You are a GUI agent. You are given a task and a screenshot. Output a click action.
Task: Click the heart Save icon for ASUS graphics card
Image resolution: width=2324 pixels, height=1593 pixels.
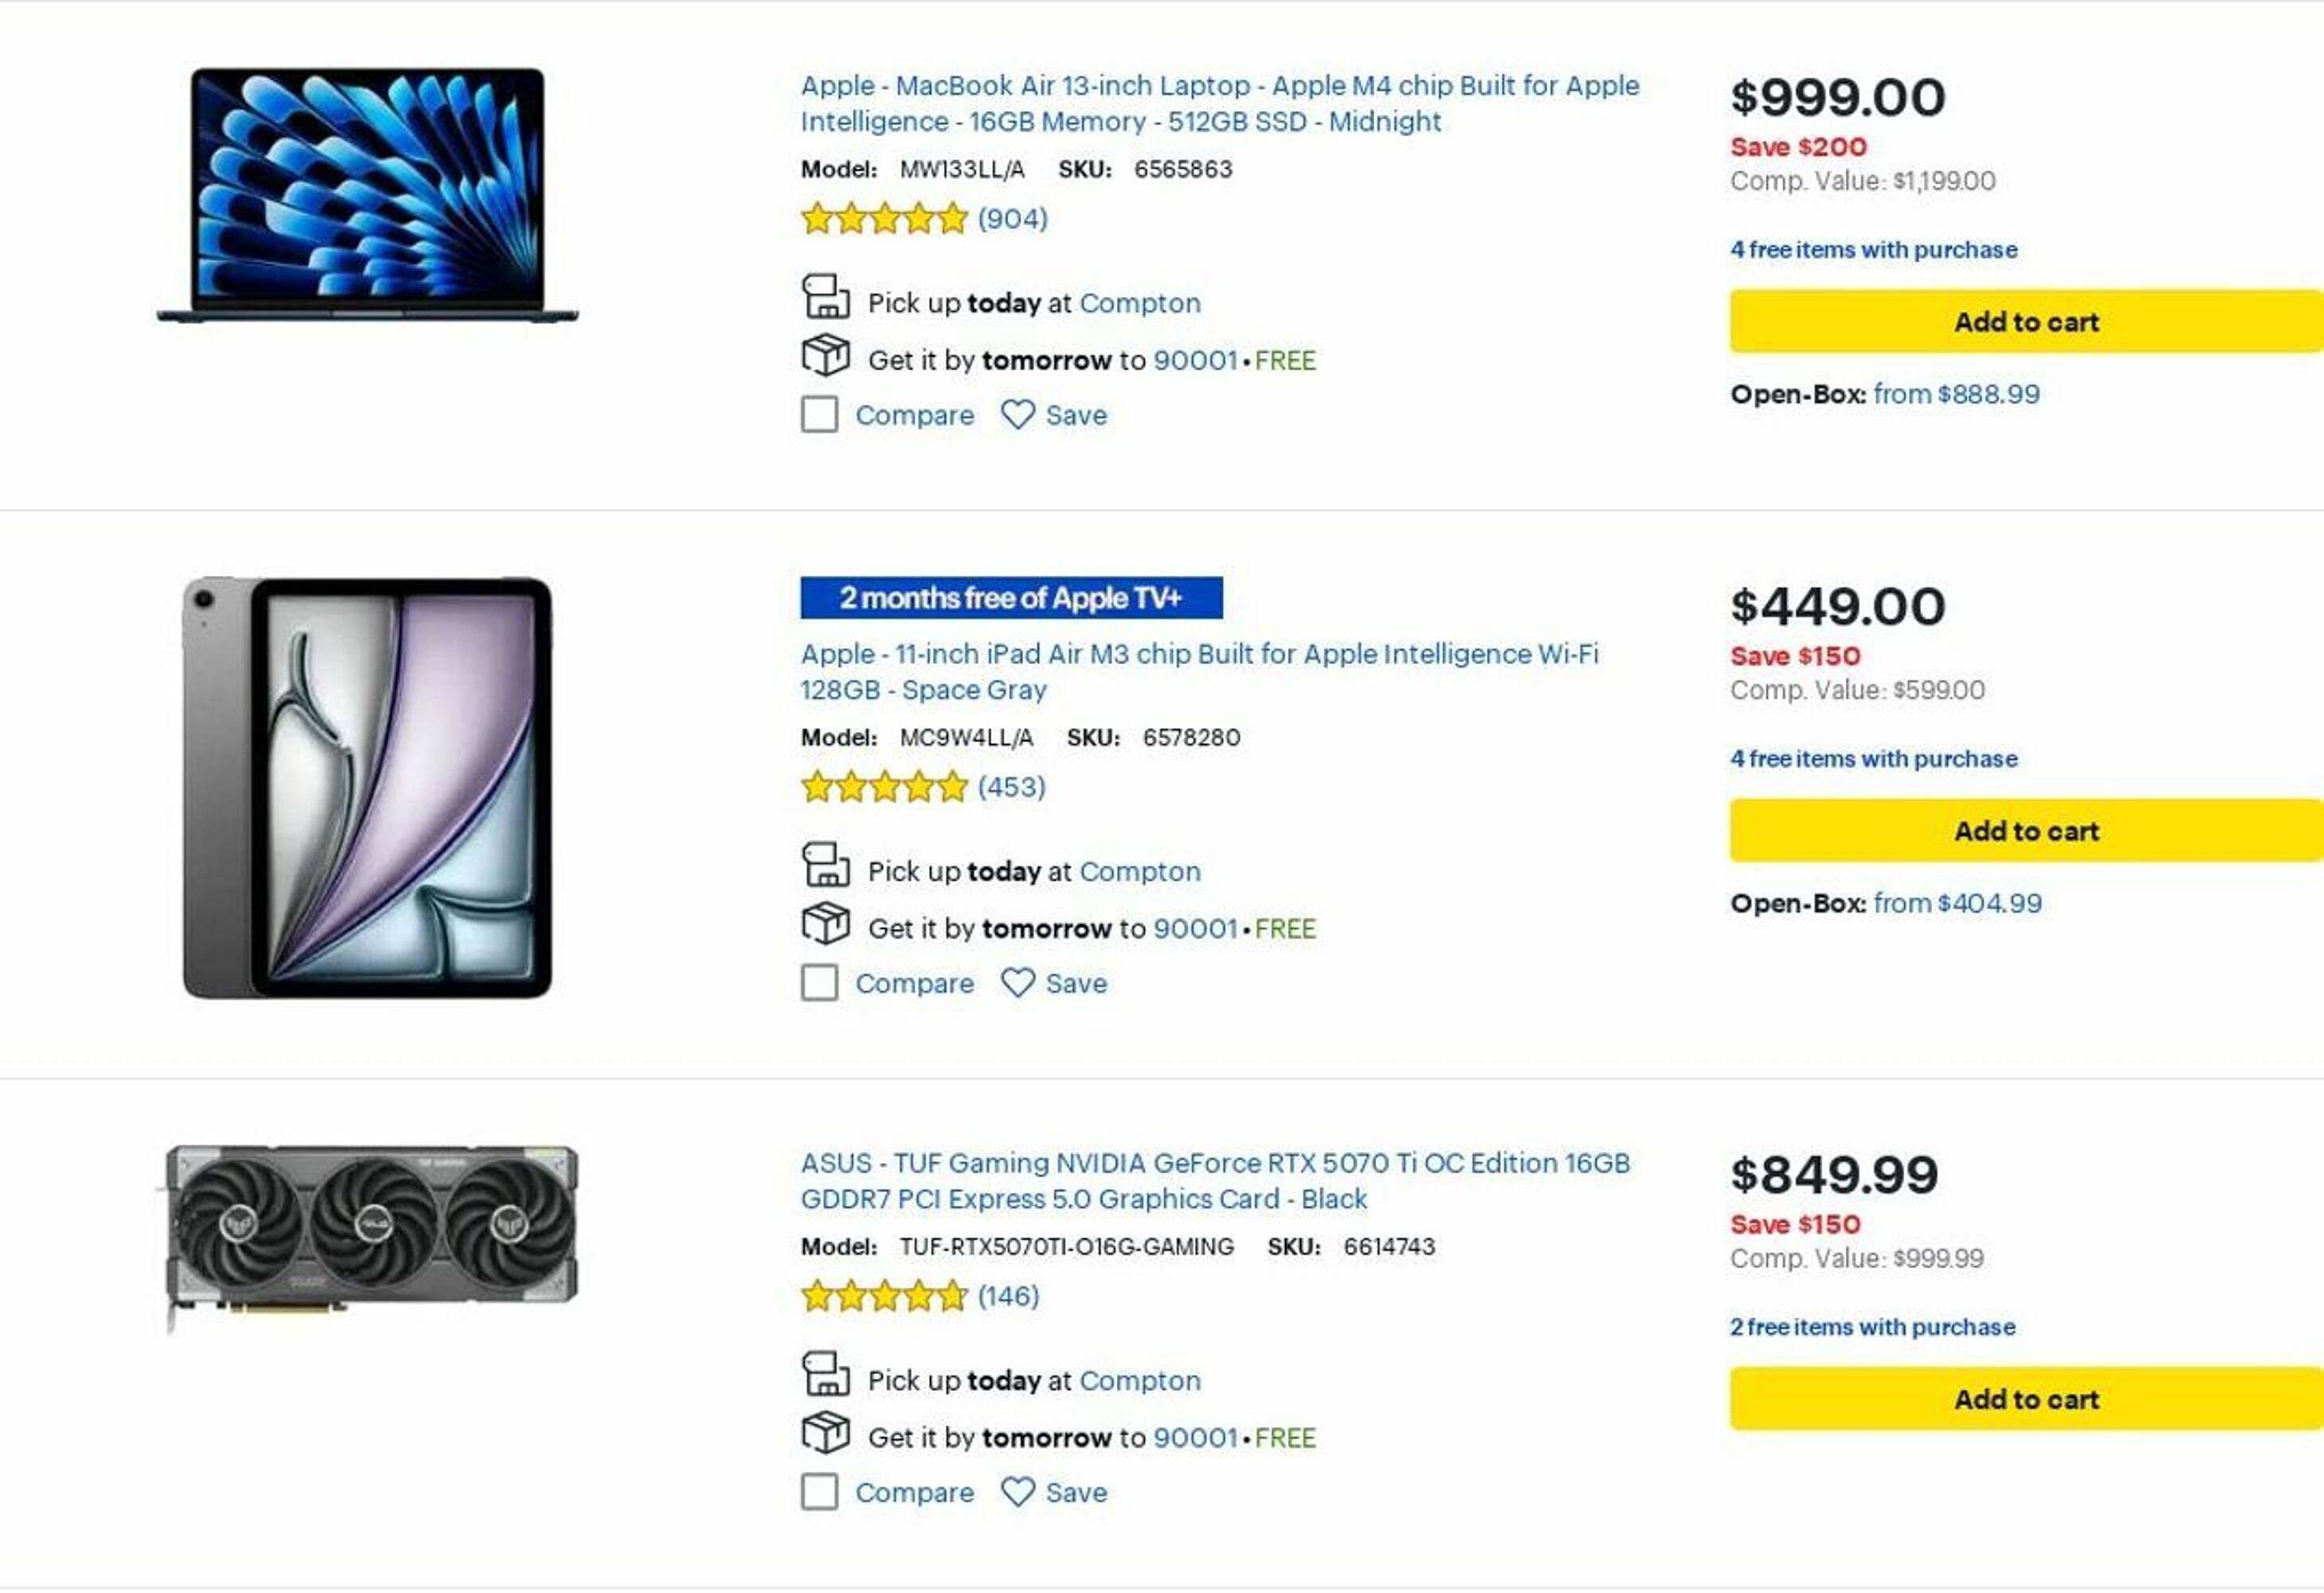1017,1492
